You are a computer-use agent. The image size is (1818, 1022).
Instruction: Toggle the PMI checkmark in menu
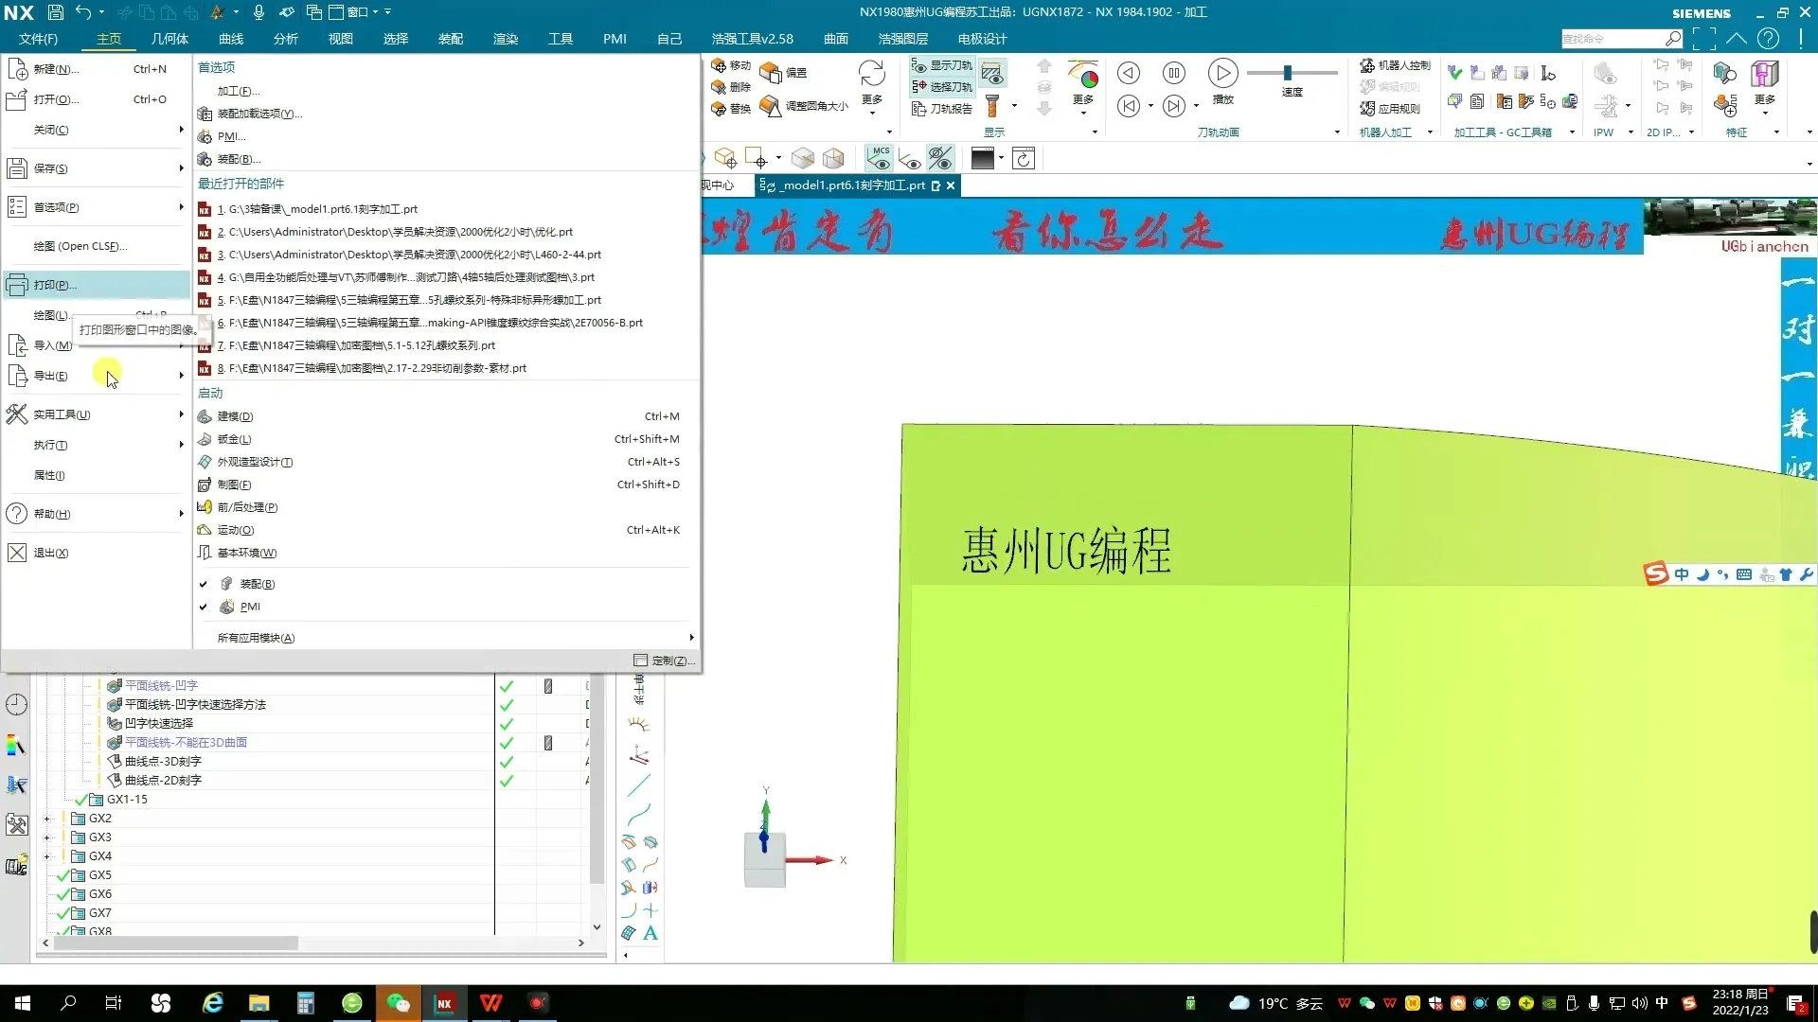[x=204, y=607]
